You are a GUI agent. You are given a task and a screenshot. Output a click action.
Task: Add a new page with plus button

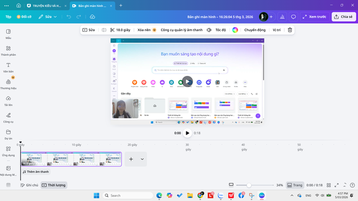(131, 159)
